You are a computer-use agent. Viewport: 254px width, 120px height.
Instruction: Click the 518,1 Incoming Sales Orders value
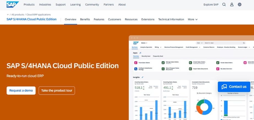138,88
